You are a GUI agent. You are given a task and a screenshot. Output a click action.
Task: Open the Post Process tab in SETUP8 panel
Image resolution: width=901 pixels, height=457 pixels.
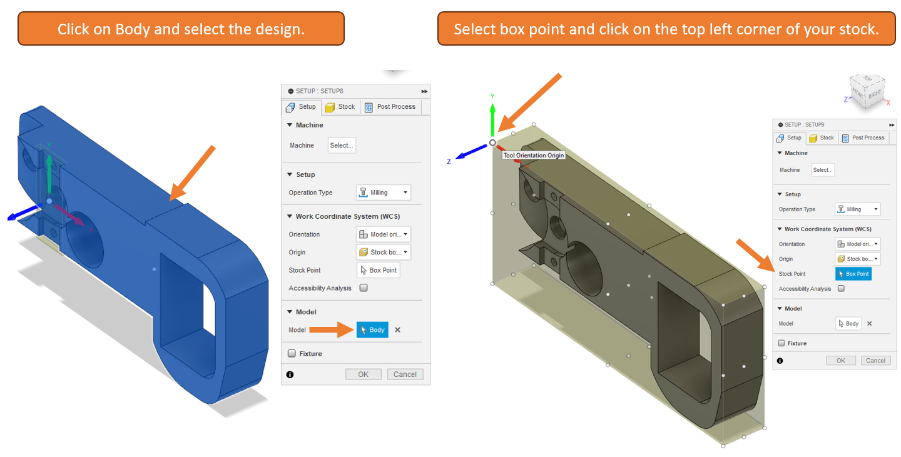390,107
